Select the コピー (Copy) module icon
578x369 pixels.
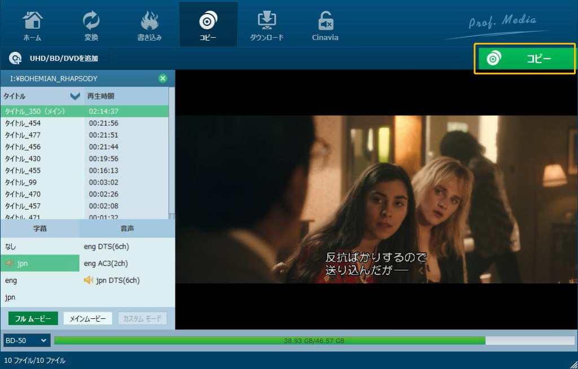tap(208, 24)
